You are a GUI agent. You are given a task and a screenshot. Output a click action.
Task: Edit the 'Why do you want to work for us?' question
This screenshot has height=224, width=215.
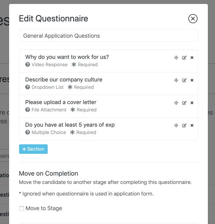(x=184, y=57)
